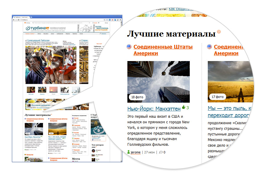Click the Выход logout link
Screen dimensions: 266x177
106,23
